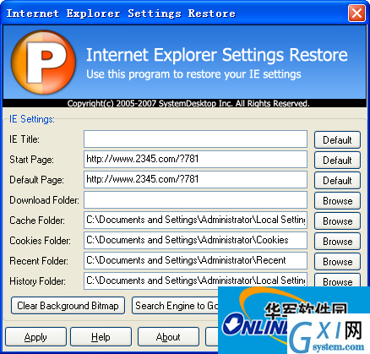This screenshot has width=370, height=354.
Task: Browse for the Download Folder
Action: pos(337,200)
